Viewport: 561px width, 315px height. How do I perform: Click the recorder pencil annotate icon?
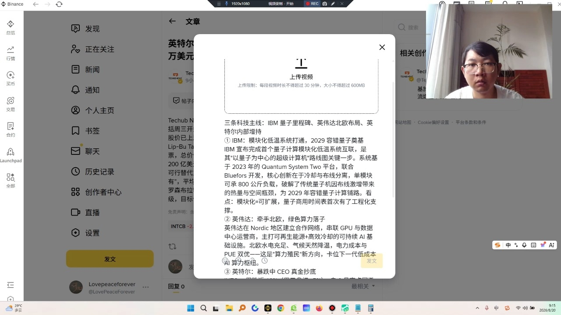[x=333, y=3]
